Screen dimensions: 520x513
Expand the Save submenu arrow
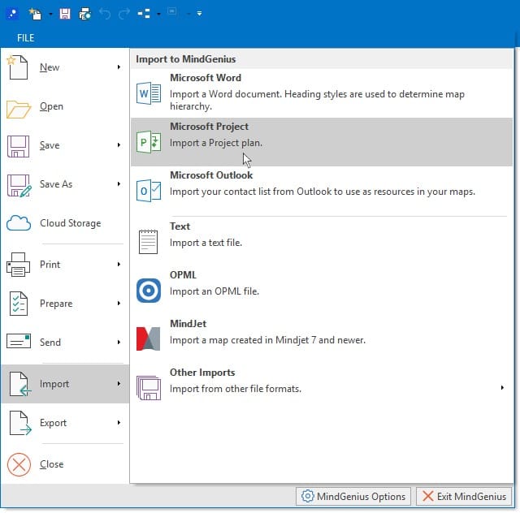pyautogui.click(x=119, y=145)
